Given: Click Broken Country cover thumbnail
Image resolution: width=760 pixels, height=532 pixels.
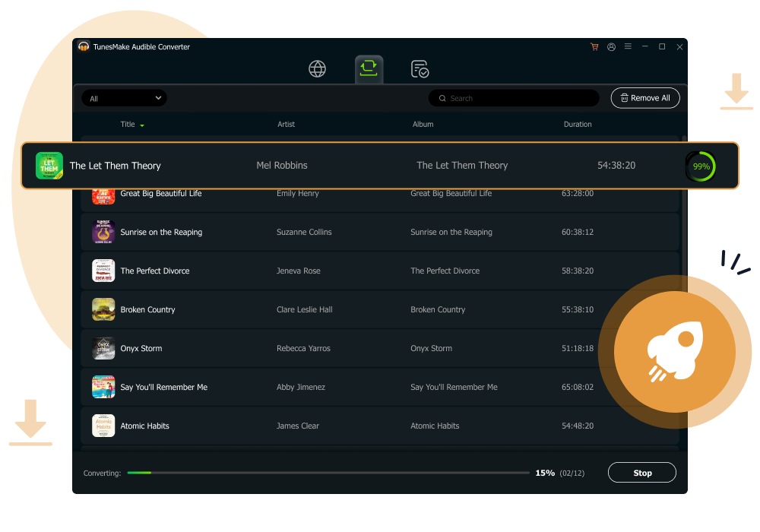Looking at the screenshot, I should pyautogui.click(x=103, y=309).
